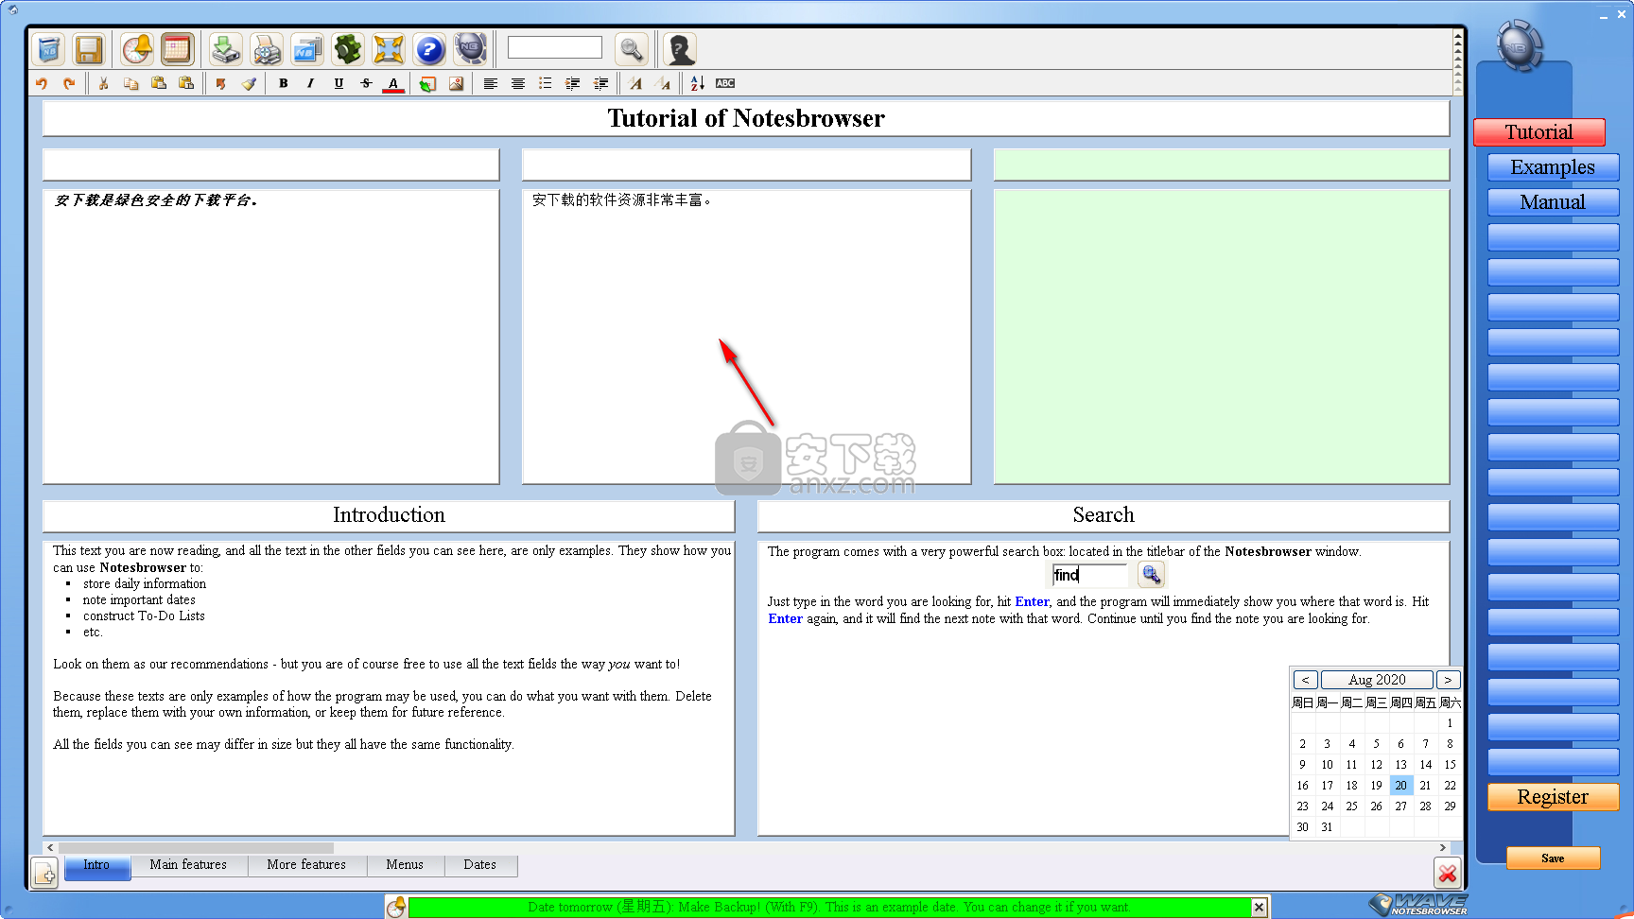
Task: Open settings with the green gear icon
Action: point(348,49)
